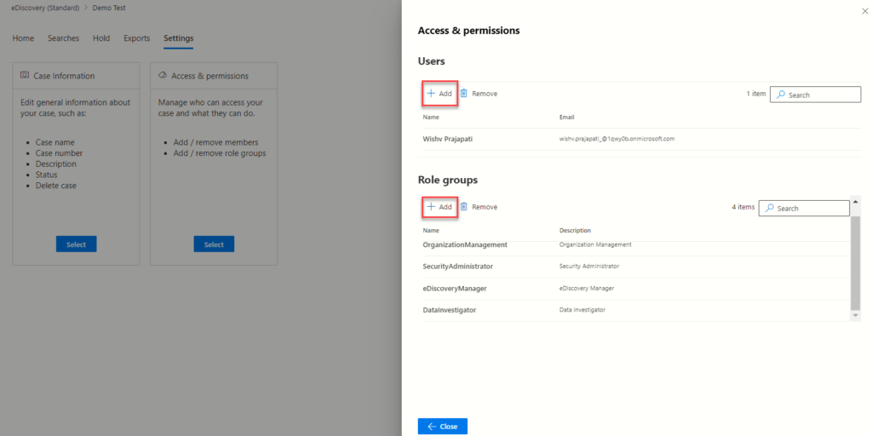The width and height of the screenshot is (872, 436).
Task: Remove user with trash icon in Users
Action: click(x=464, y=94)
